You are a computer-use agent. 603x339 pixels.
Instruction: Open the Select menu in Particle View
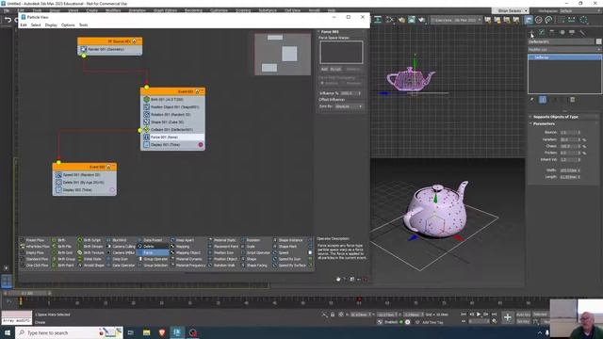(x=36, y=25)
